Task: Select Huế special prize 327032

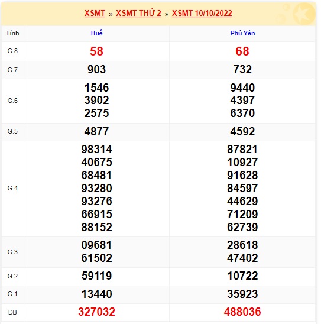Action: [97, 312]
